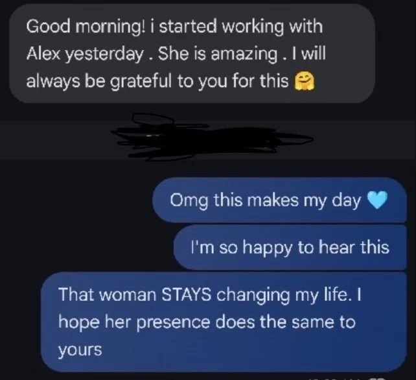This screenshot has height=380, width=416.
Task: Select the 'Omg this makes my day' bubble
Action: [279, 200]
